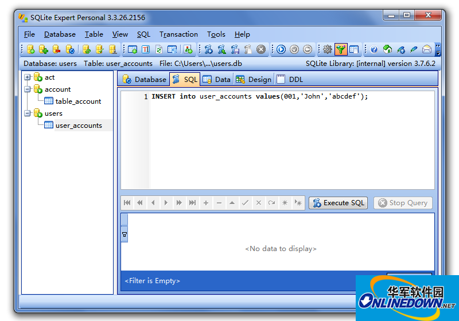Select table_account in the tree

point(78,101)
